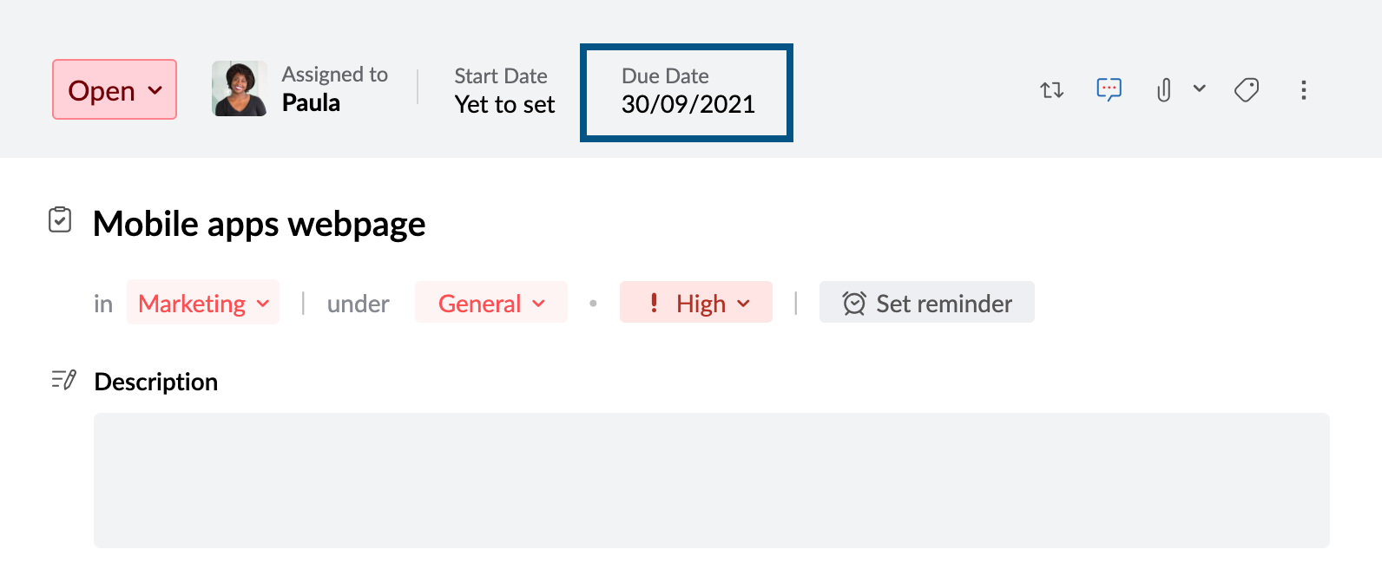Open the Open status dropdown
The image size is (1382, 569).
coord(115,89)
